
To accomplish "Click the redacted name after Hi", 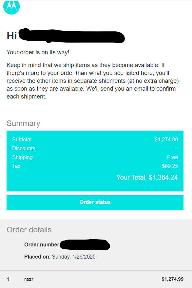I will click(x=72, y=36).
